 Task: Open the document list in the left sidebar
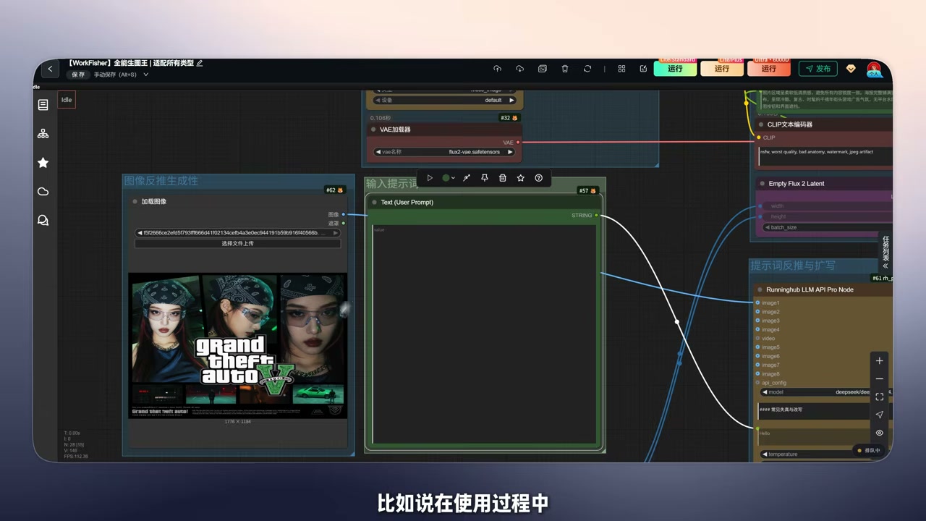click(43, 105)
